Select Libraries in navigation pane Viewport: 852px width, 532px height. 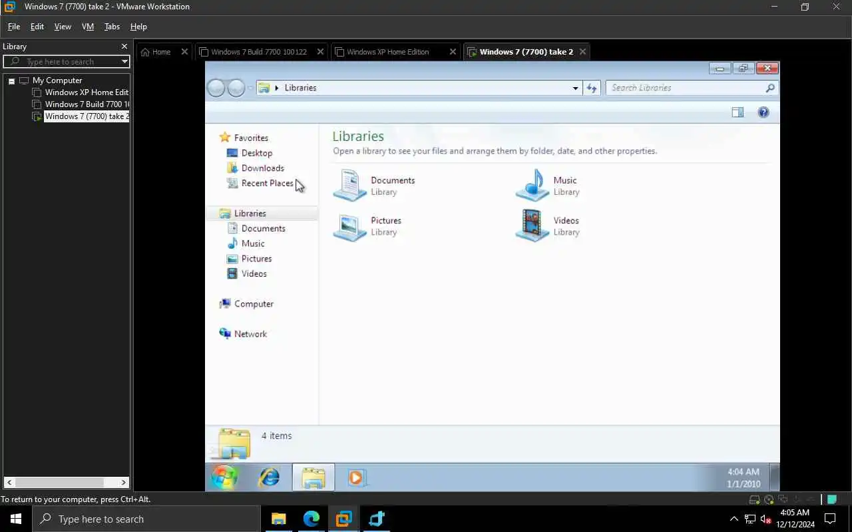point(262,213)
